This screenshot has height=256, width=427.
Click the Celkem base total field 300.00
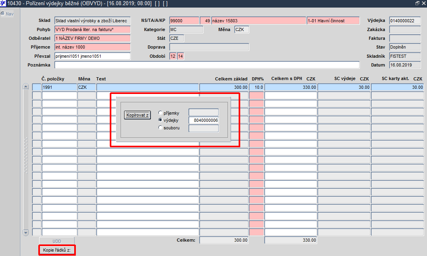(224, 240)
